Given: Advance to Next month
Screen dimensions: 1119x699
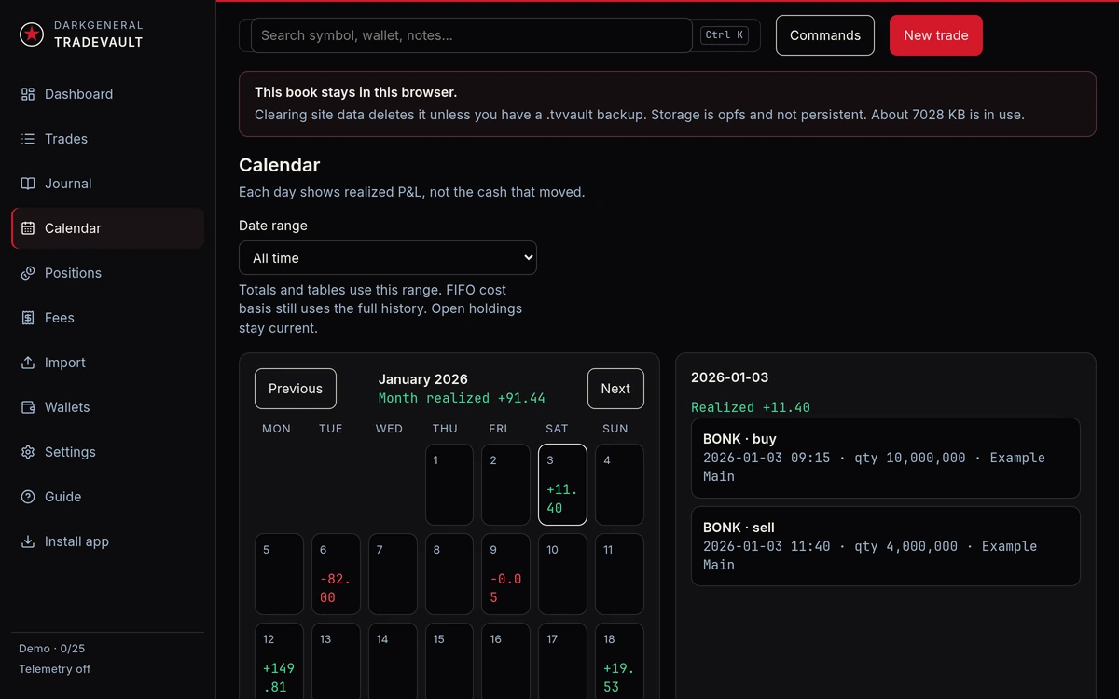Looking at the screenshot, I should (x=615, y=389).
